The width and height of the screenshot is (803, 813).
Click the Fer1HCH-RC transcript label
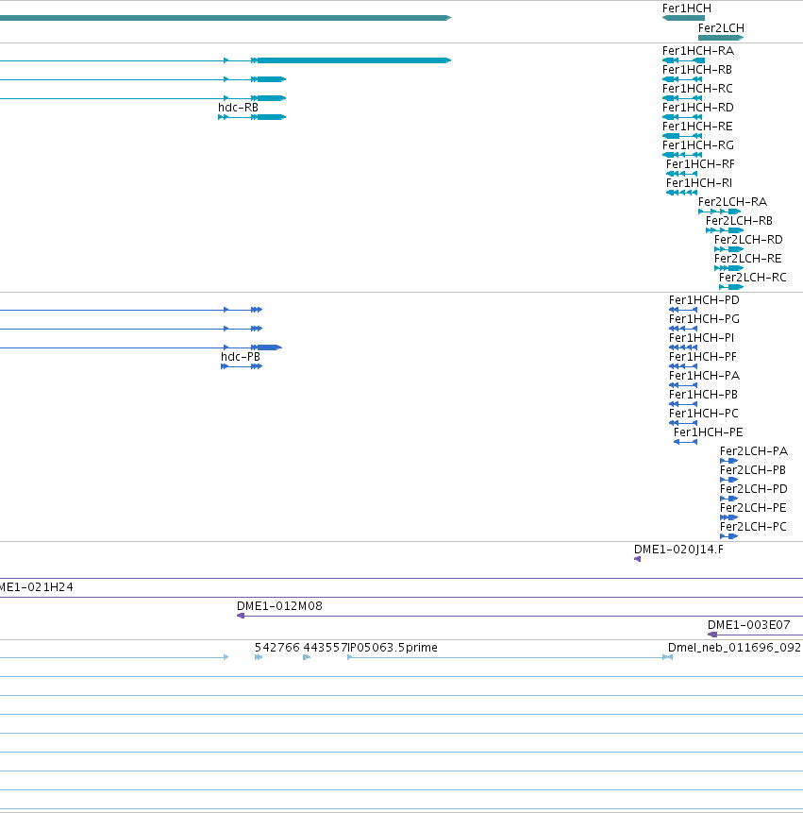click(697, 89)
